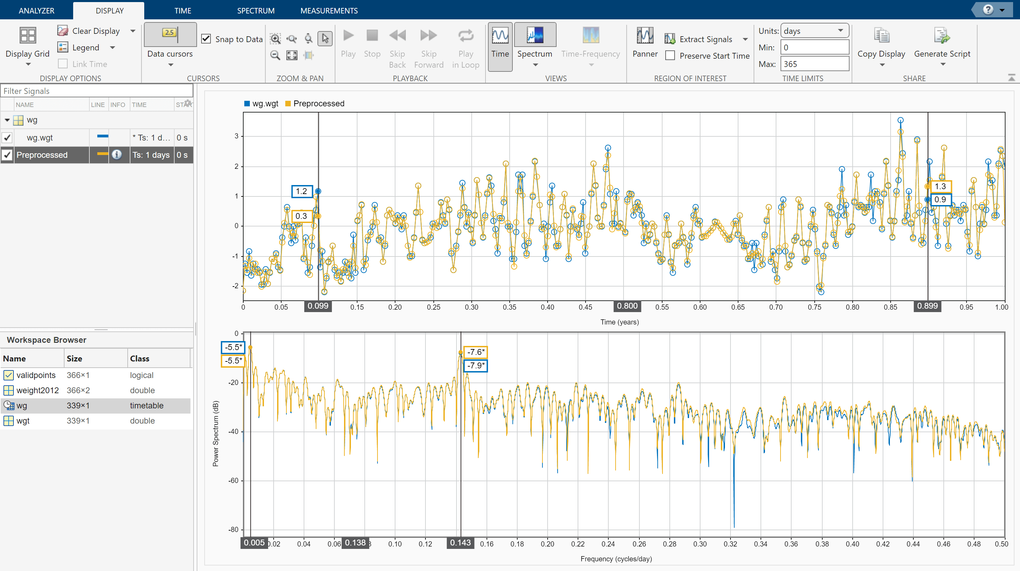Click the Max time limit field

pyautogui.click(x=814, y=64)
